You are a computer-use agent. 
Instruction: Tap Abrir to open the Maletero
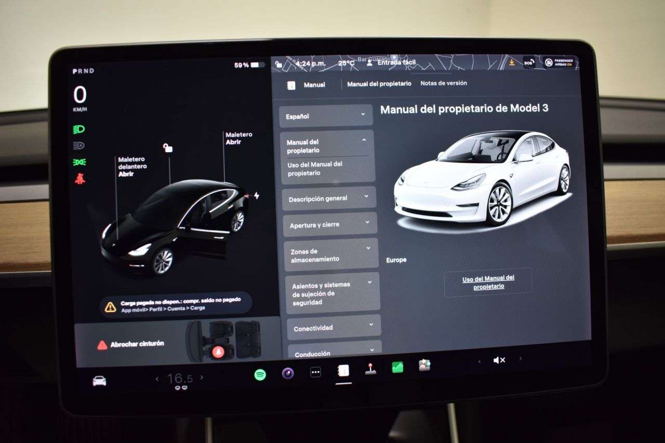coord(234,141)
